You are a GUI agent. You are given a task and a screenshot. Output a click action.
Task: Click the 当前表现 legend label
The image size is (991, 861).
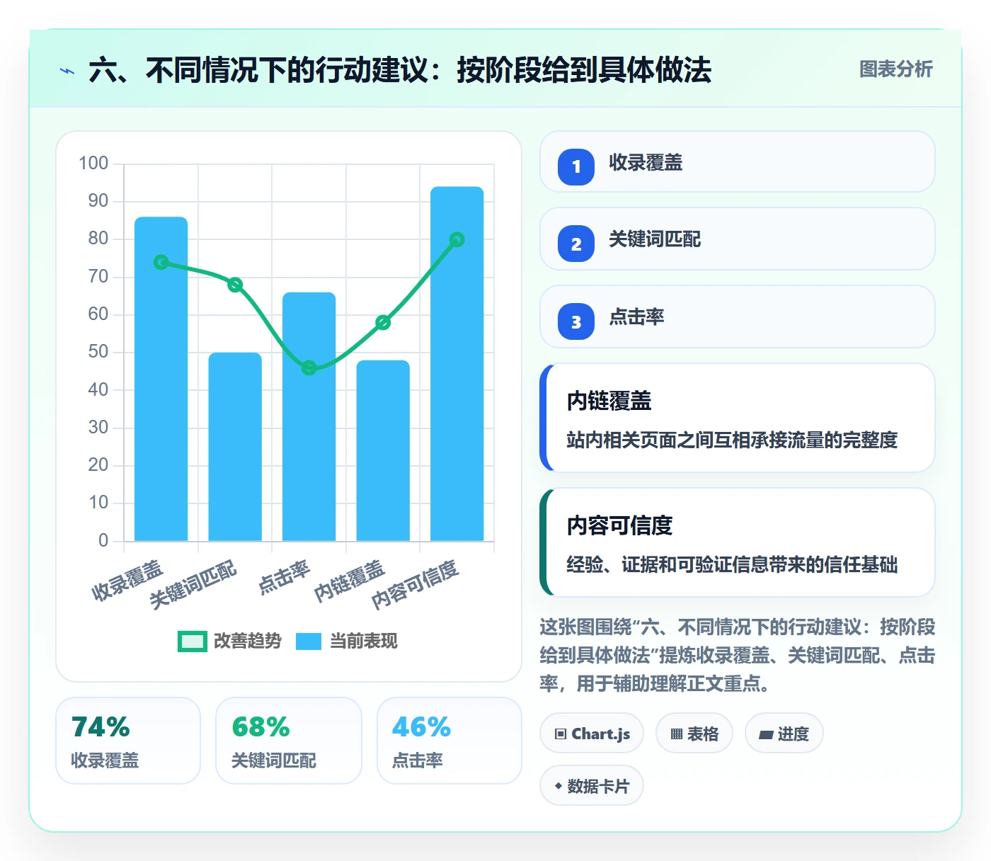pos(364,642)
